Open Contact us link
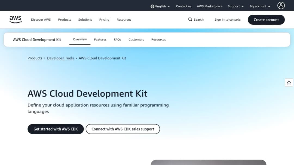Viewport: 294px width, 165px height. tap(183, 6)
